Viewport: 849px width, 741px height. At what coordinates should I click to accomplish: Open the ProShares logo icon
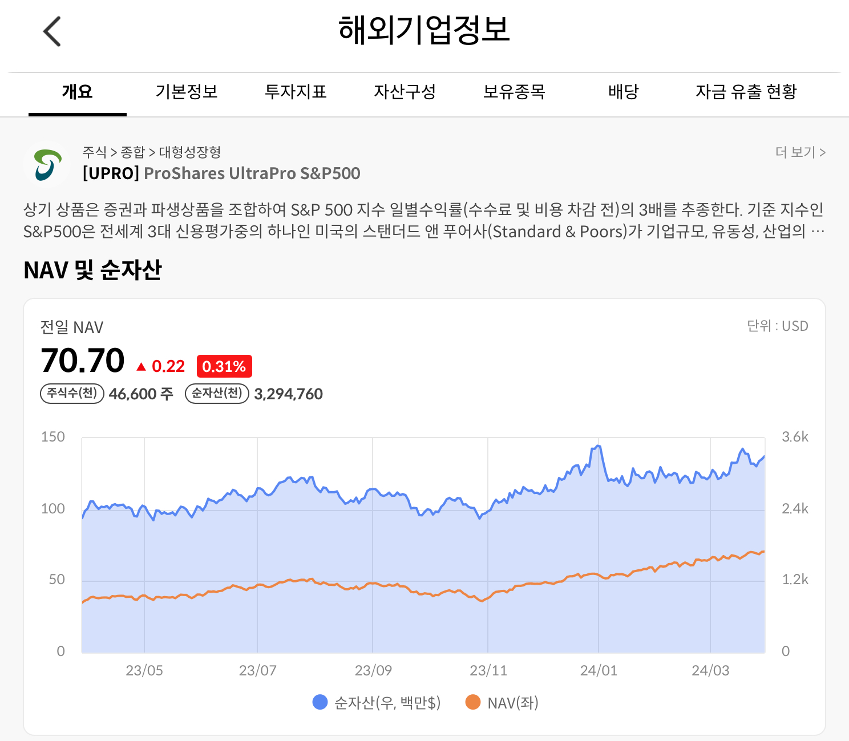click(47, 164)
